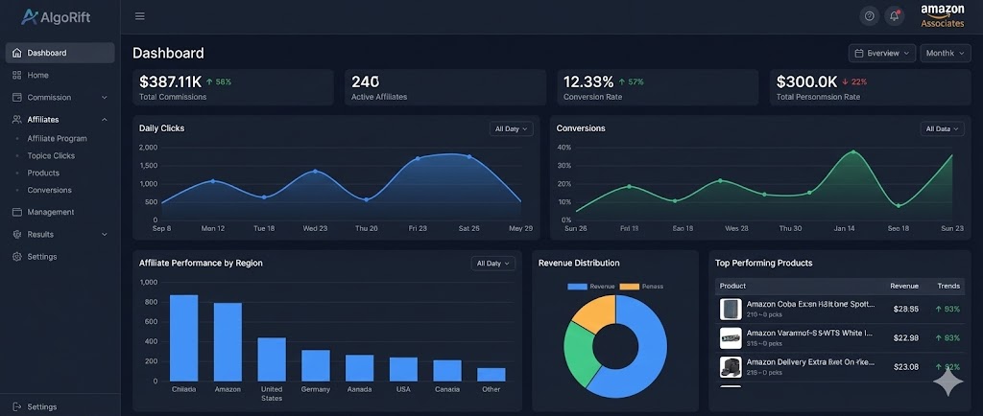
Task: Click the United States bar
Action: (272, 359)
